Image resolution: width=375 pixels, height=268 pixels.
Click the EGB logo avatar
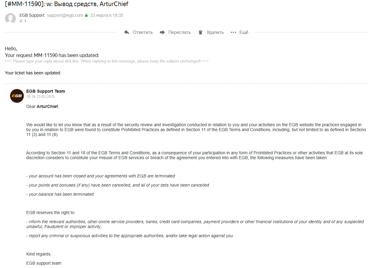(x=17, y=96)
